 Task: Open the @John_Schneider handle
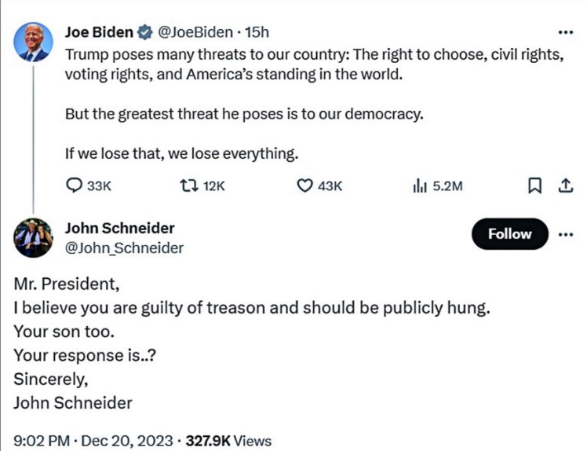tap(124, 248)
